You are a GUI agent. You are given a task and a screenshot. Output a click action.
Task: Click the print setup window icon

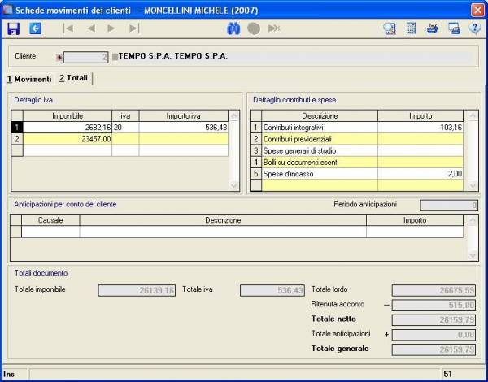(x=455, y=28)
